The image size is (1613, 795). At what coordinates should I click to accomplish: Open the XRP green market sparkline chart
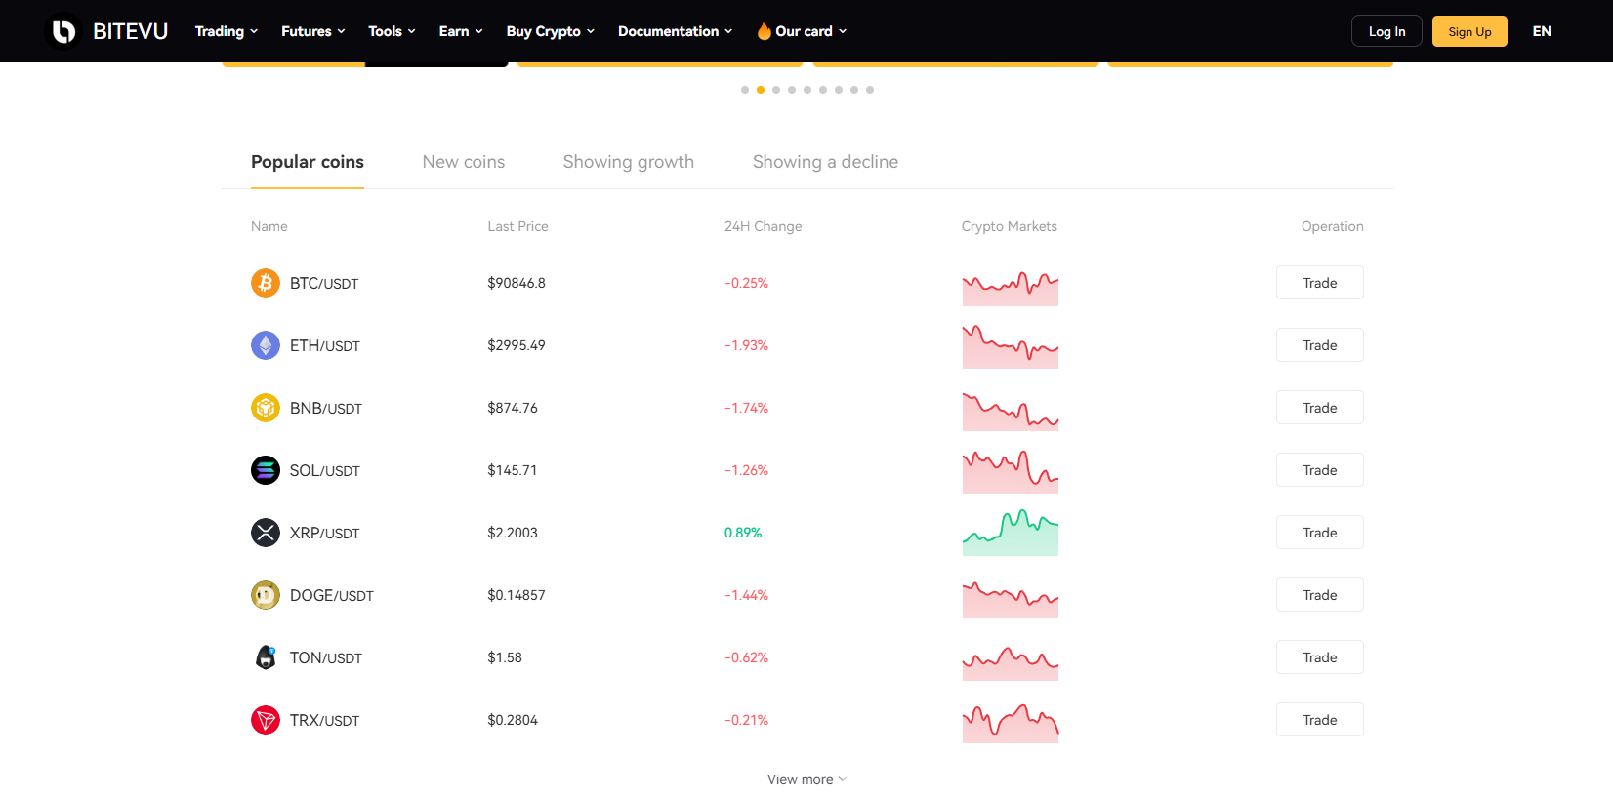(1010, 533)
